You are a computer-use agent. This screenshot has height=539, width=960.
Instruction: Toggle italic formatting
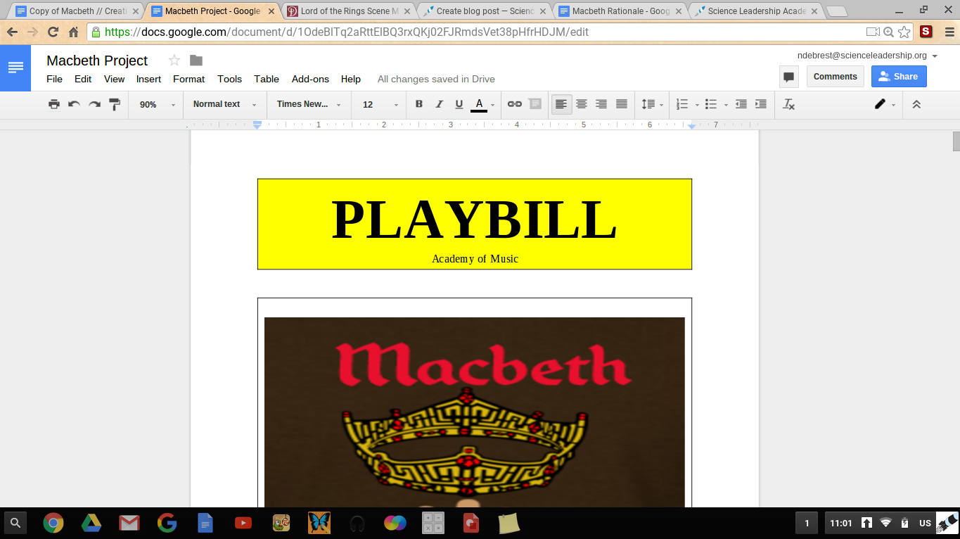[x=439, y=104]
